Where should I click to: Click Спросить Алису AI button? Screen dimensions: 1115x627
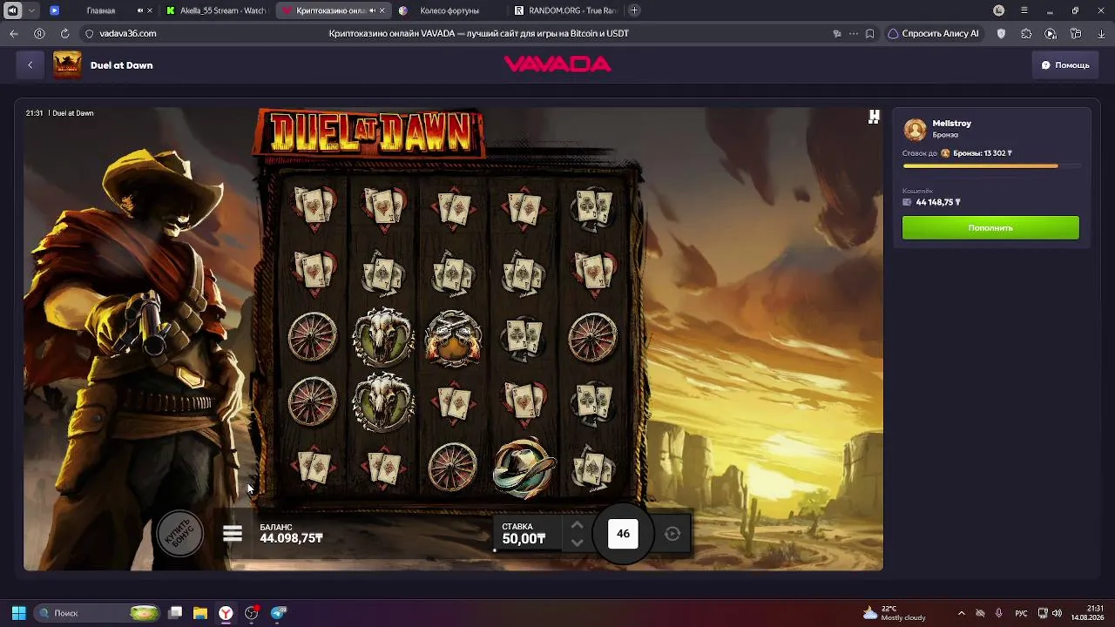(x=933, y=34)
